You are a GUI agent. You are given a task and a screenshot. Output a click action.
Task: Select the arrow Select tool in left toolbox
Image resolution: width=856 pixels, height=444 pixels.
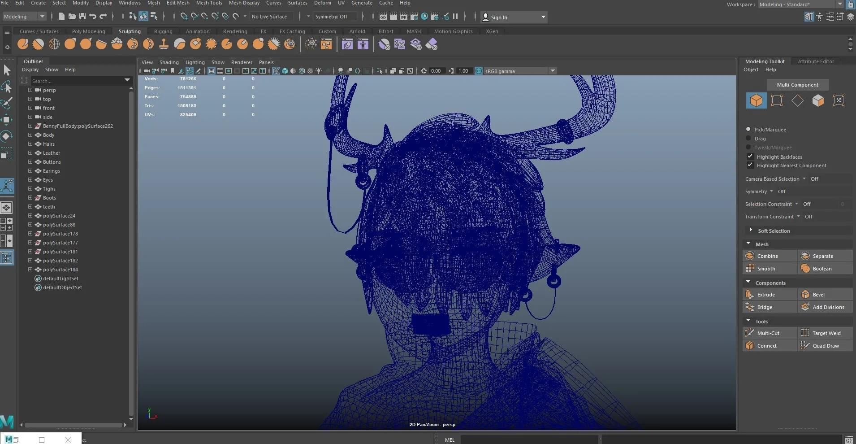pyautogui.click(x=7, y=70)
